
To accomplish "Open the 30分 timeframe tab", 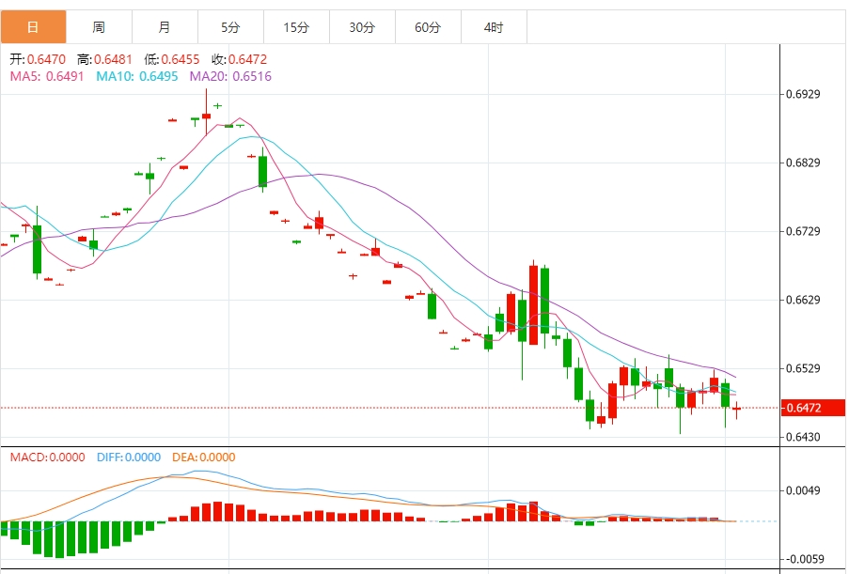I will (362, 26).
